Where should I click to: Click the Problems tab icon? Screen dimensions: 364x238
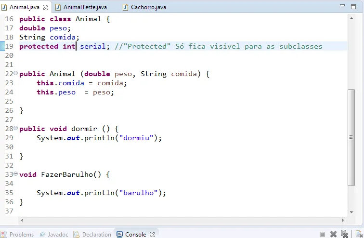tap(3, 235)
